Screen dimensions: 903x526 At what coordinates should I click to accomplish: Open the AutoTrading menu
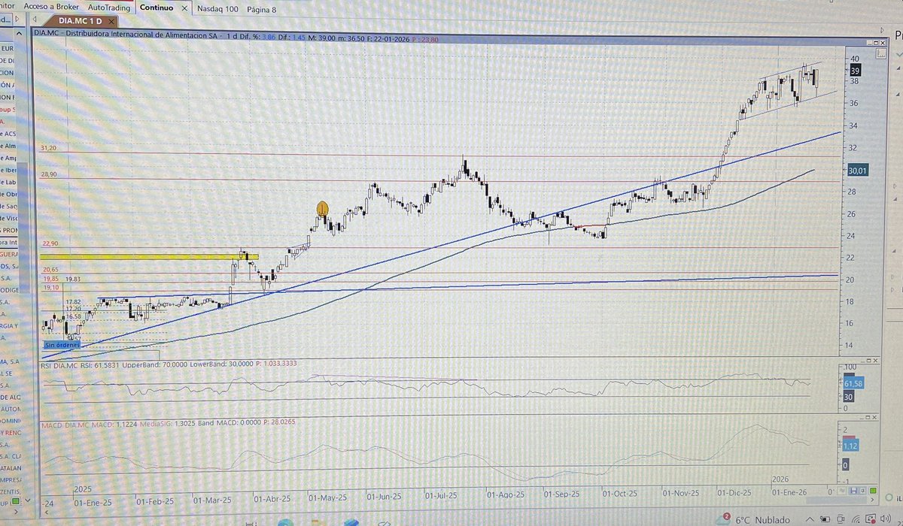(111, 7)
